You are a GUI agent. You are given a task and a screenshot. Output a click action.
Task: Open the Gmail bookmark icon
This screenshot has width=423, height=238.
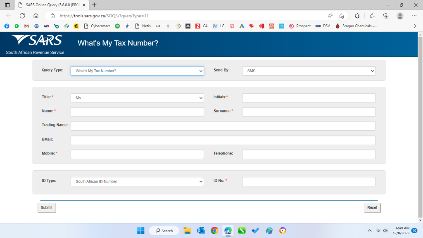pyautogui.click(x=26, y=26)
